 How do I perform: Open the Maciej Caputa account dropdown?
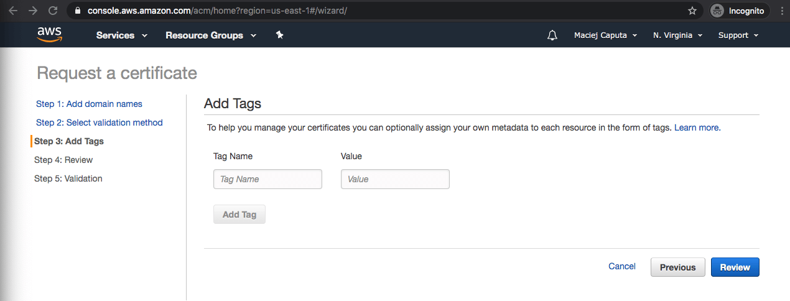(x=605, y=35)
